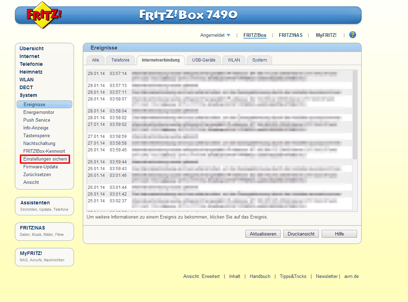The image size is (408, 302).
Task: Click the Druckansicht button
Action: tap(301, 234)
